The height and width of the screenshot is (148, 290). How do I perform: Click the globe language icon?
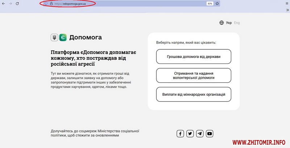221,23
